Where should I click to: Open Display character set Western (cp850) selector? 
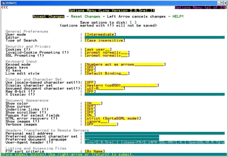click(x=122, y=85)
